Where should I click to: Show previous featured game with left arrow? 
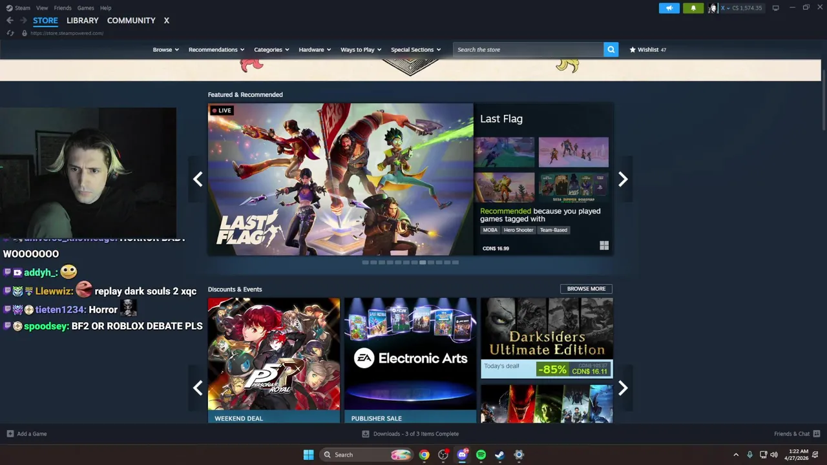[x=198, y=179]
